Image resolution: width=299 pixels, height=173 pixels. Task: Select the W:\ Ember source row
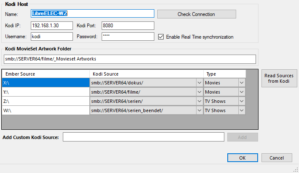pos(46,110)
